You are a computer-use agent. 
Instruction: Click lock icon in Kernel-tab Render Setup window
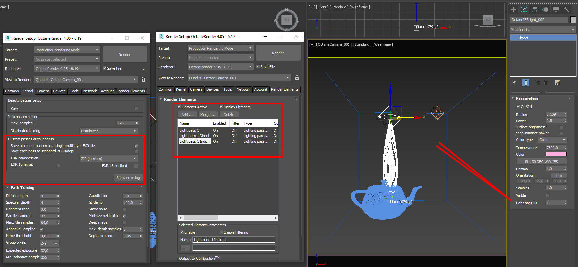143,80
